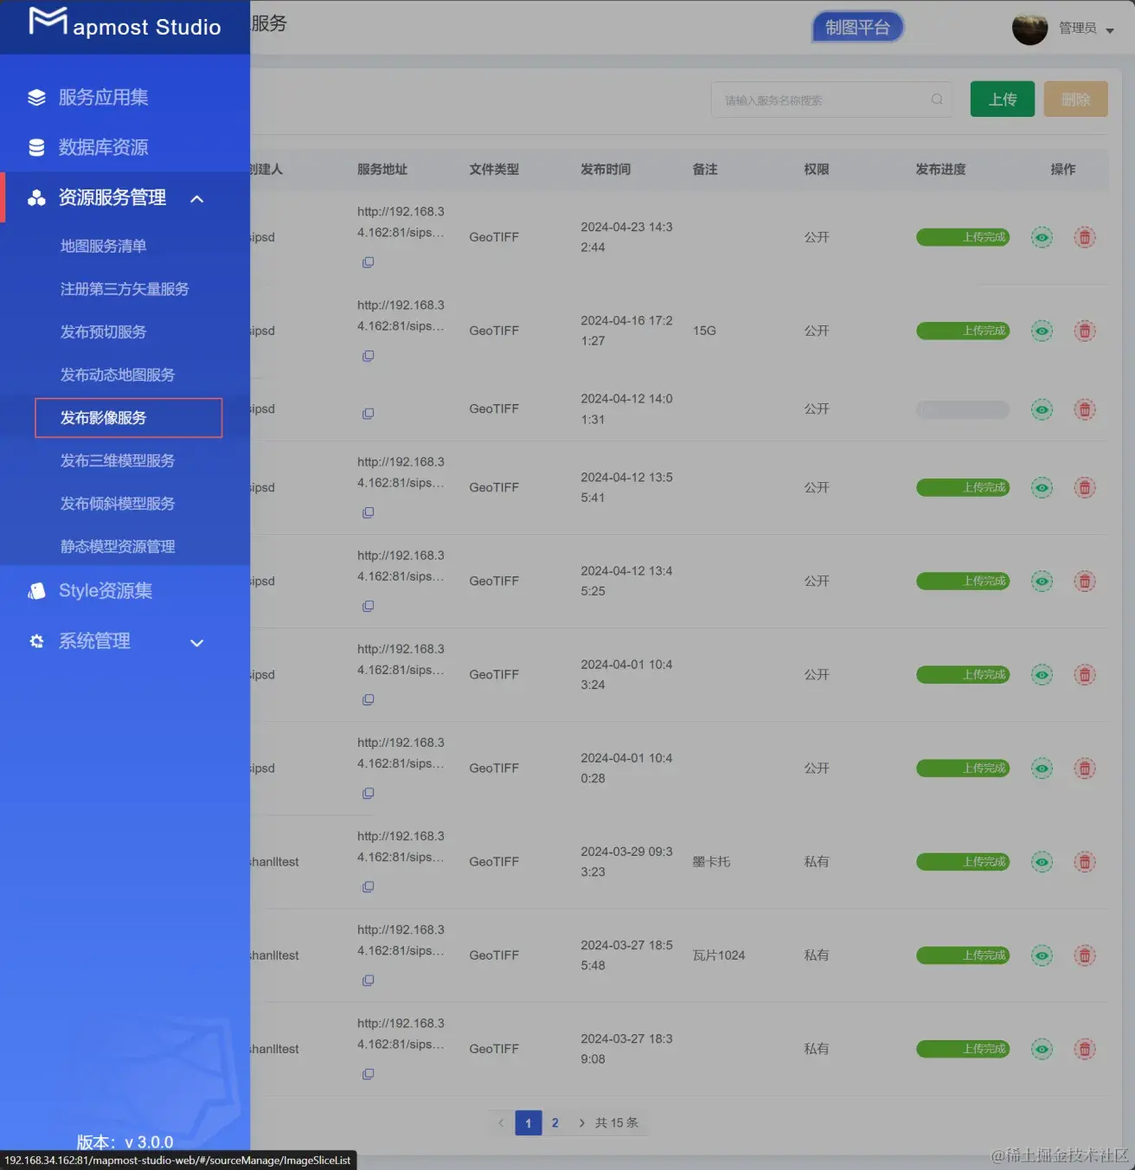Screen dimensions: 1135x1170
Task: Open 静态模型资源管理 menu item
Action: [x=118, y=547]
